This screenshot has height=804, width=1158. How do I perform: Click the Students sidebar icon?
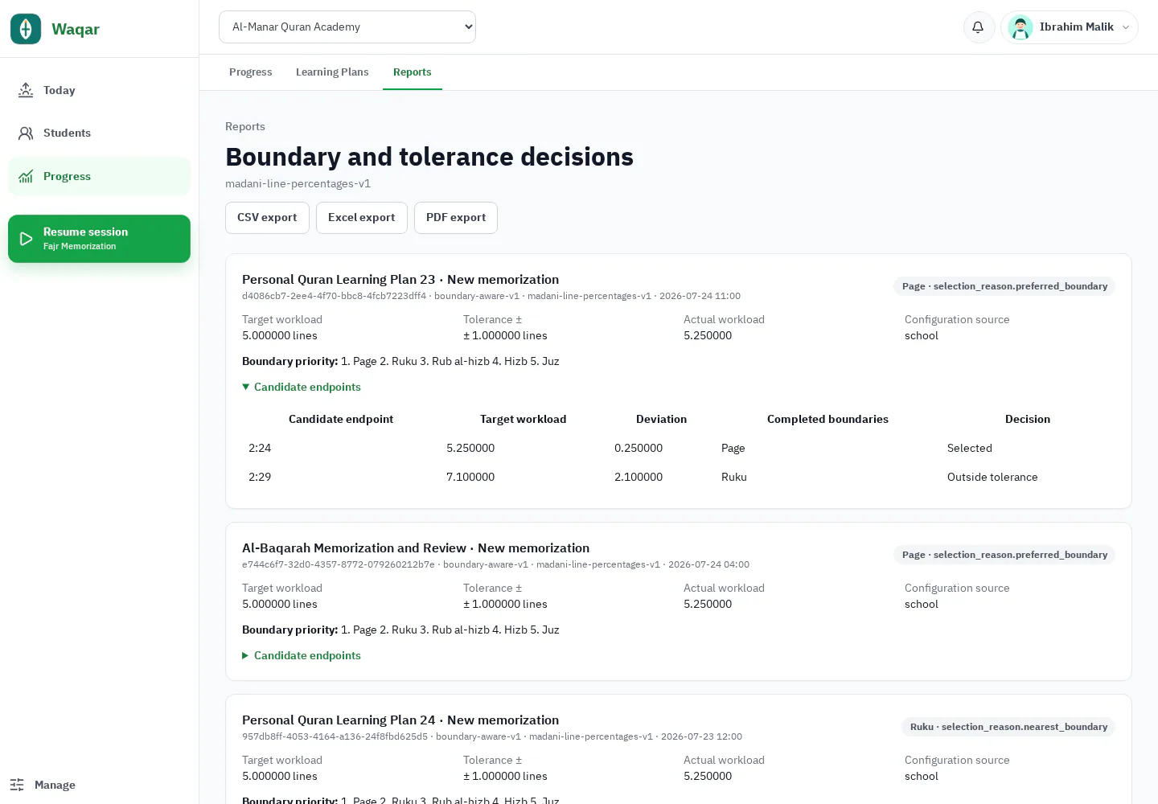[26, 133]
